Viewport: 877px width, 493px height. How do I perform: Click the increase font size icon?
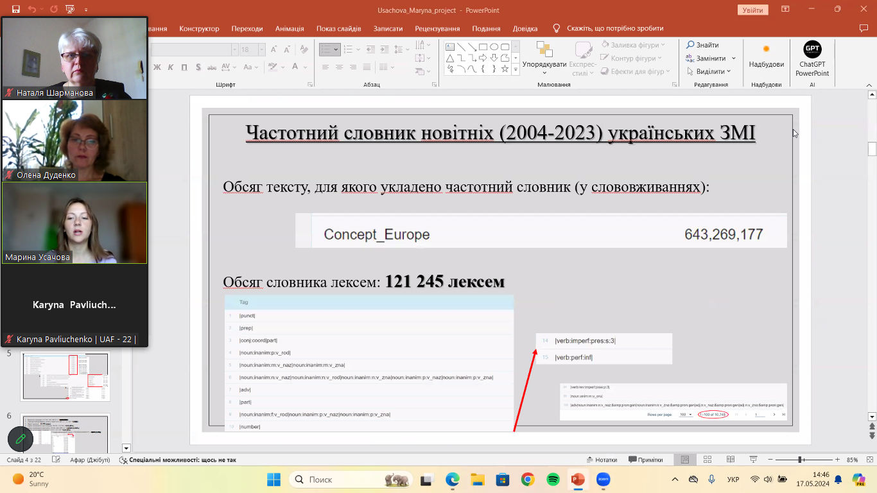(274, 49)
